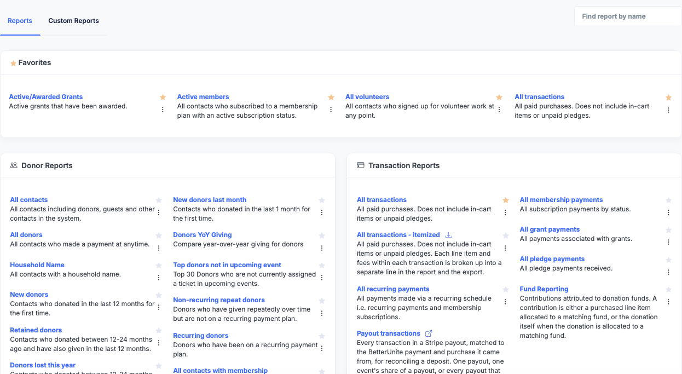Open the Payout transactions report

click(x=389, y=333)
